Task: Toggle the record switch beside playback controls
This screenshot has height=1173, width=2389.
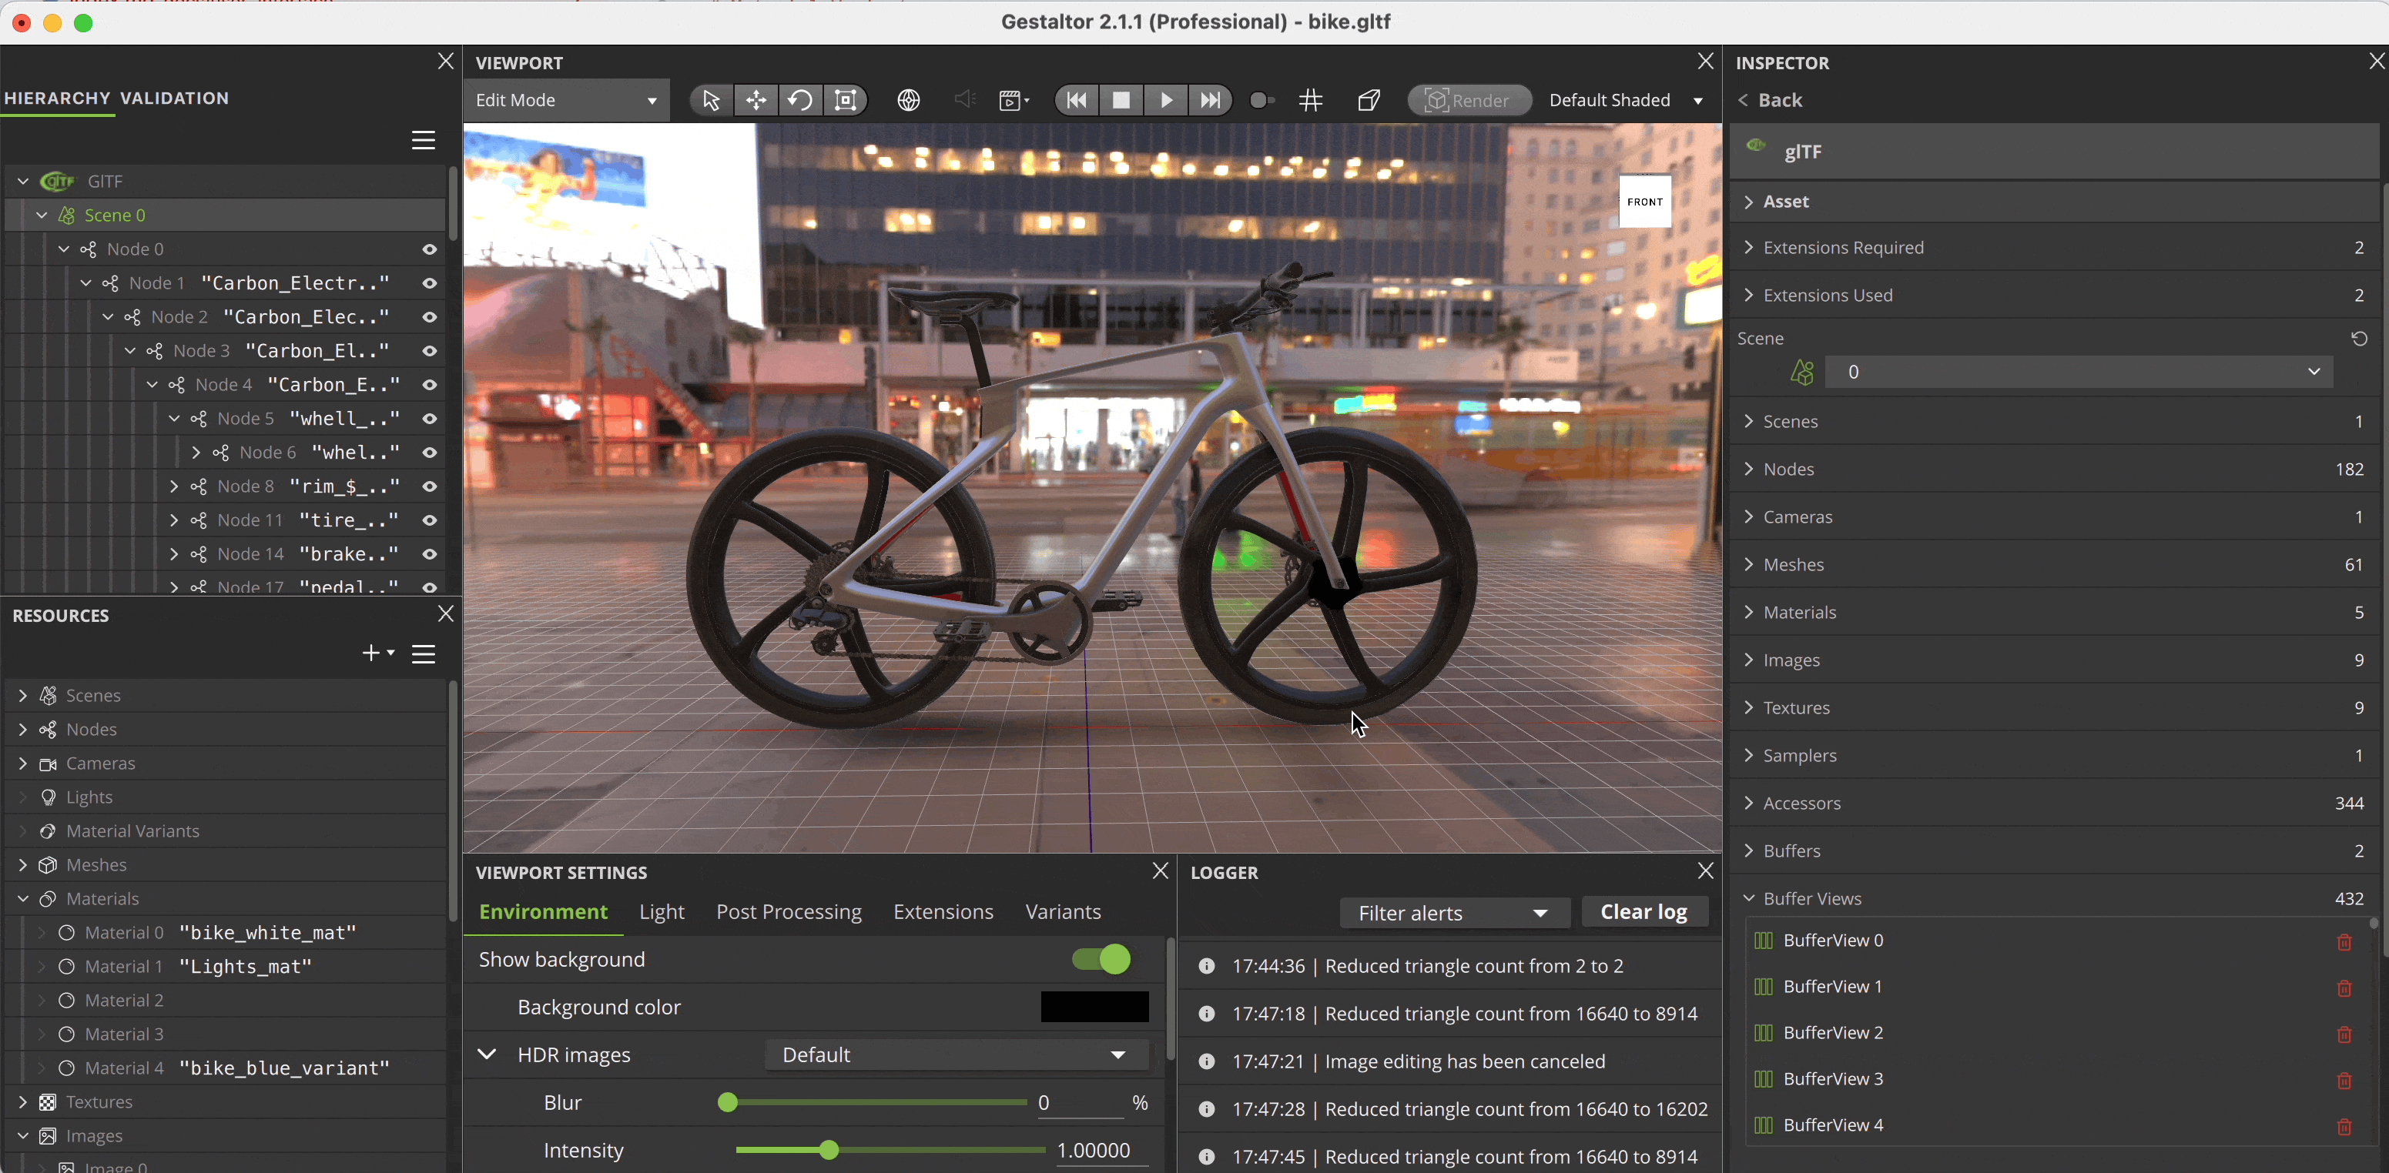Action: pos(1262,100)
